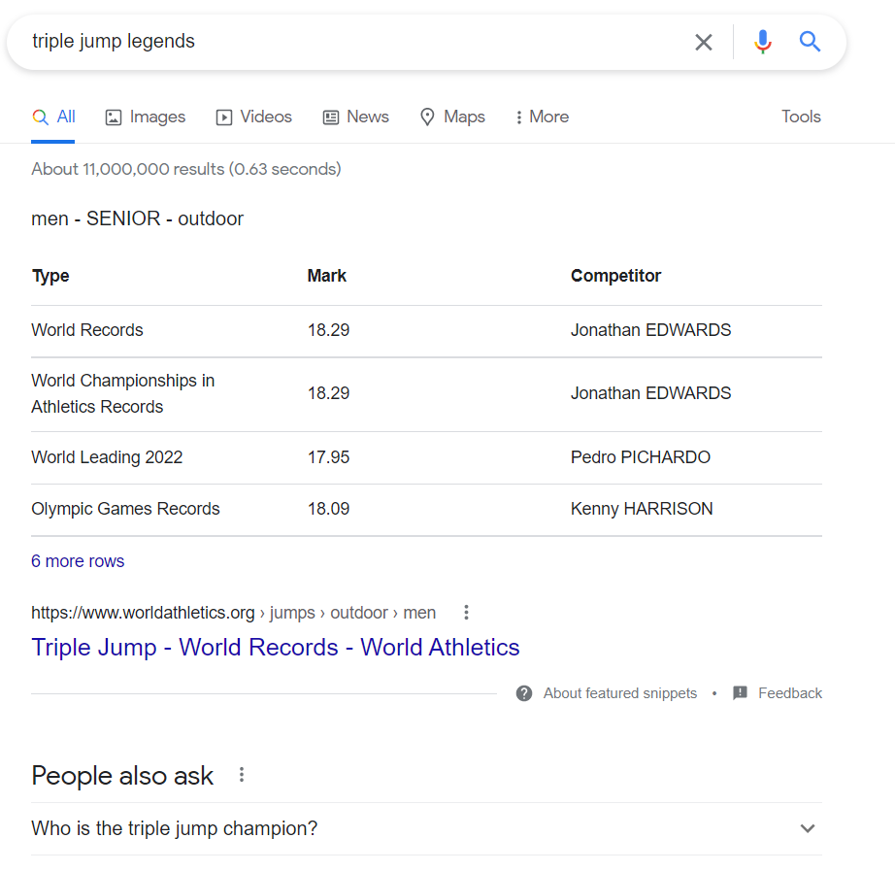895x872 pixels.
Task: Open the Maps tab
Action: [452, 117]
